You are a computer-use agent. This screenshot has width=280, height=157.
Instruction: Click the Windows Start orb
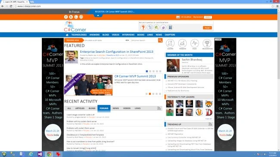coord(4,154)
